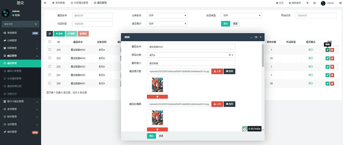The image size is (343, 145).
Task: Click the 藏品简介 field in edit dialog
Action: coord(191,63)
